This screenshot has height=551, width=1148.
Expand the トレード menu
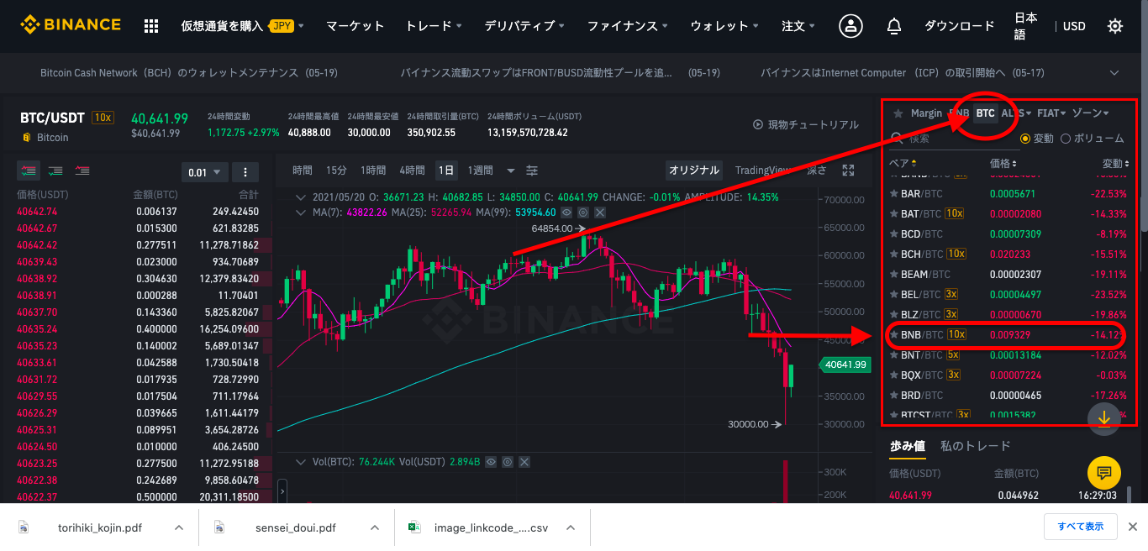click(x=433, y=26)
